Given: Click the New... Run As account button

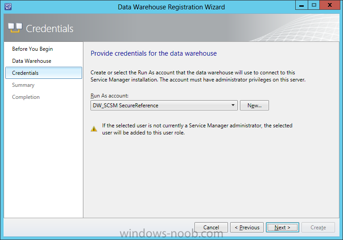Looking at the screenshot, I should point(254,106).
